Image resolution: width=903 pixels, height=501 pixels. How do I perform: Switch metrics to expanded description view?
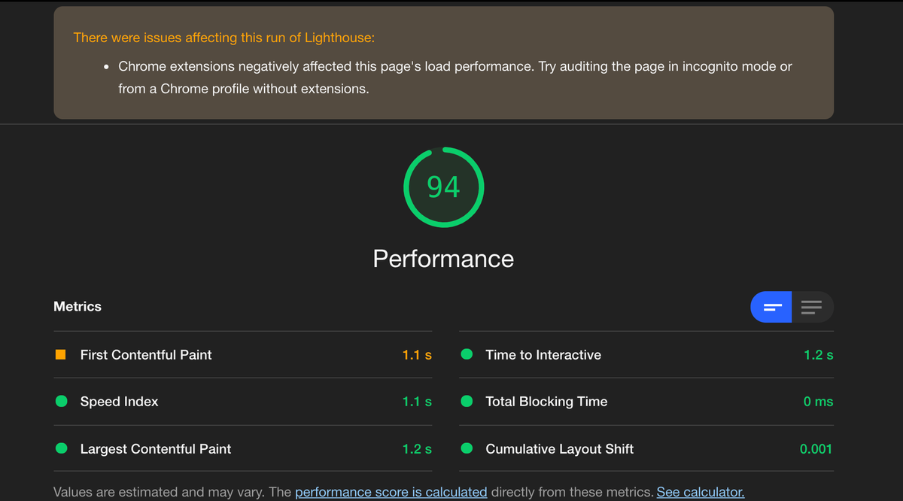[x=812, y=307]
